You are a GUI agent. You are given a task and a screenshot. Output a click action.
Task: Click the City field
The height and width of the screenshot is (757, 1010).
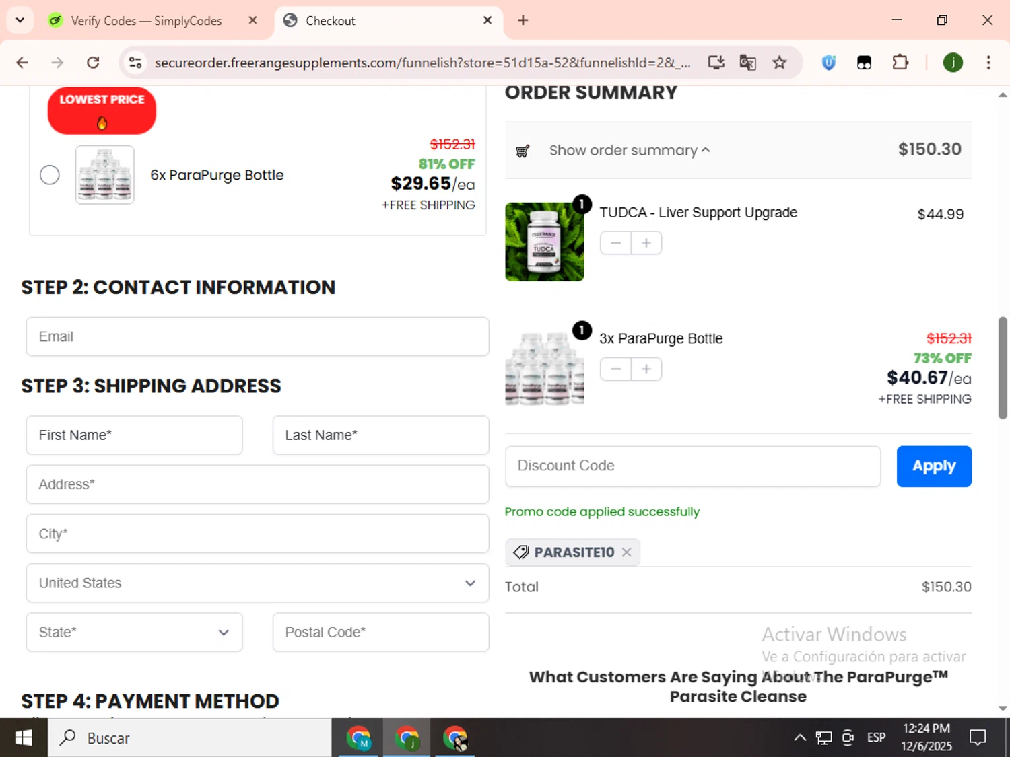point(257,534)
